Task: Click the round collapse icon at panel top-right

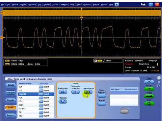Action: (159, 78)
